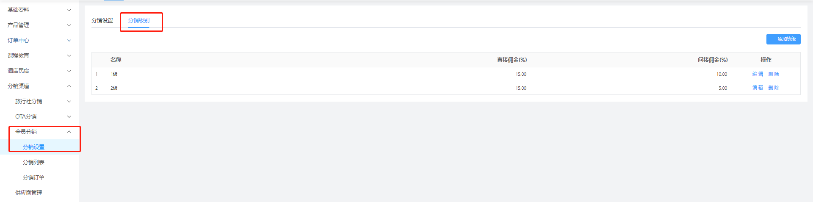Click the 添加等级 button
This screenshot has width=813, height=202.
(x=783, y=39)
